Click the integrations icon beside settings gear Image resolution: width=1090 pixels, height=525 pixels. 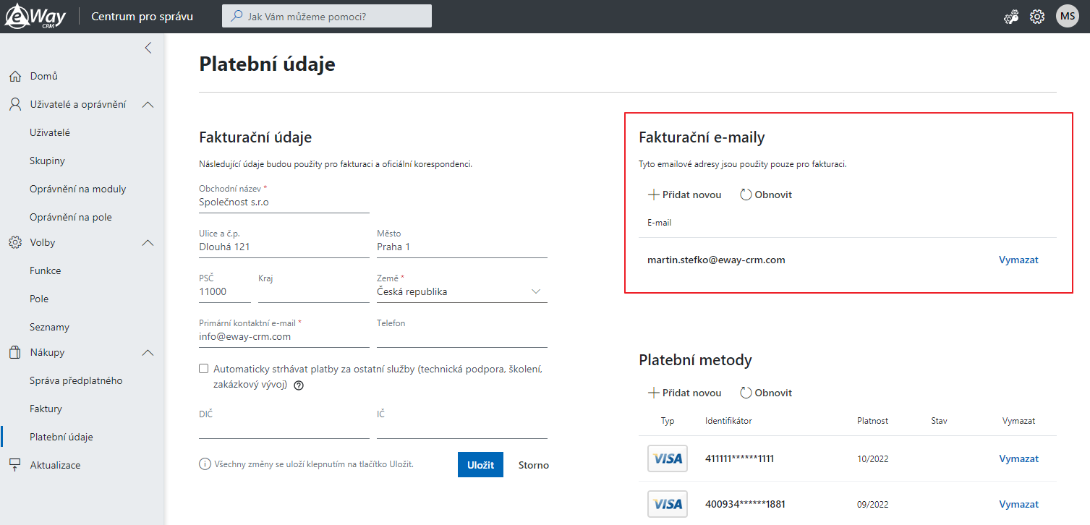[x=1011, y=17]
